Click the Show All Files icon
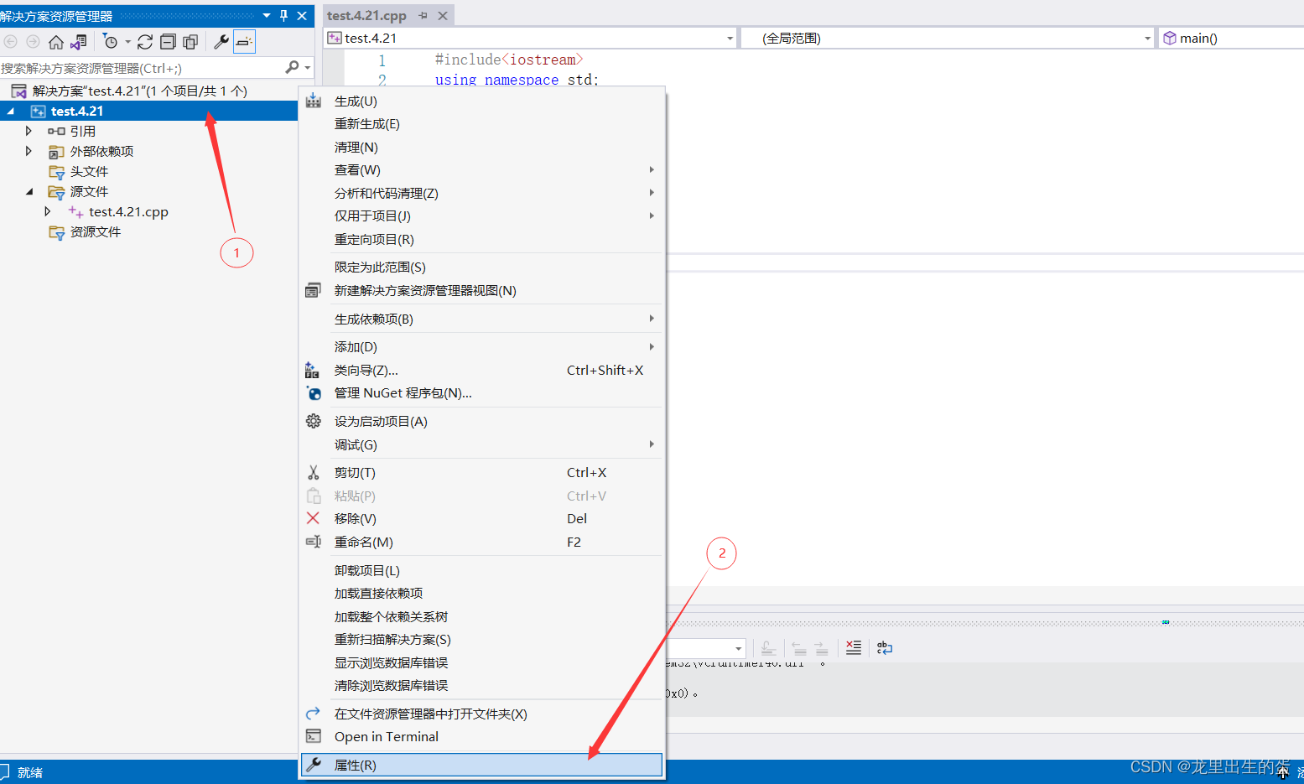 point(190,42)
